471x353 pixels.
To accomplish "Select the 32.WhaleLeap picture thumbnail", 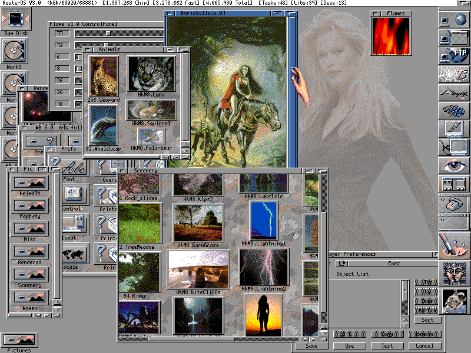I will (104, 125).
